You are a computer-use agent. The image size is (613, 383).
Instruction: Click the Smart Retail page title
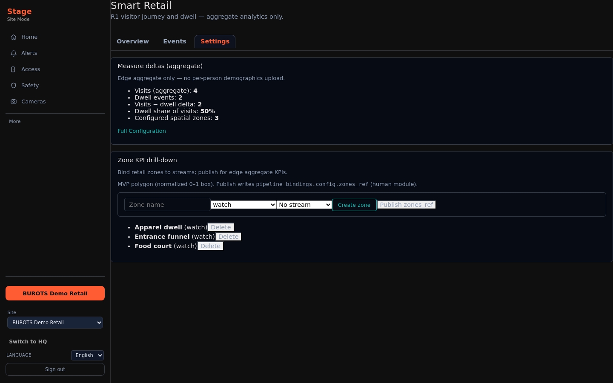(x=141, y=6)
